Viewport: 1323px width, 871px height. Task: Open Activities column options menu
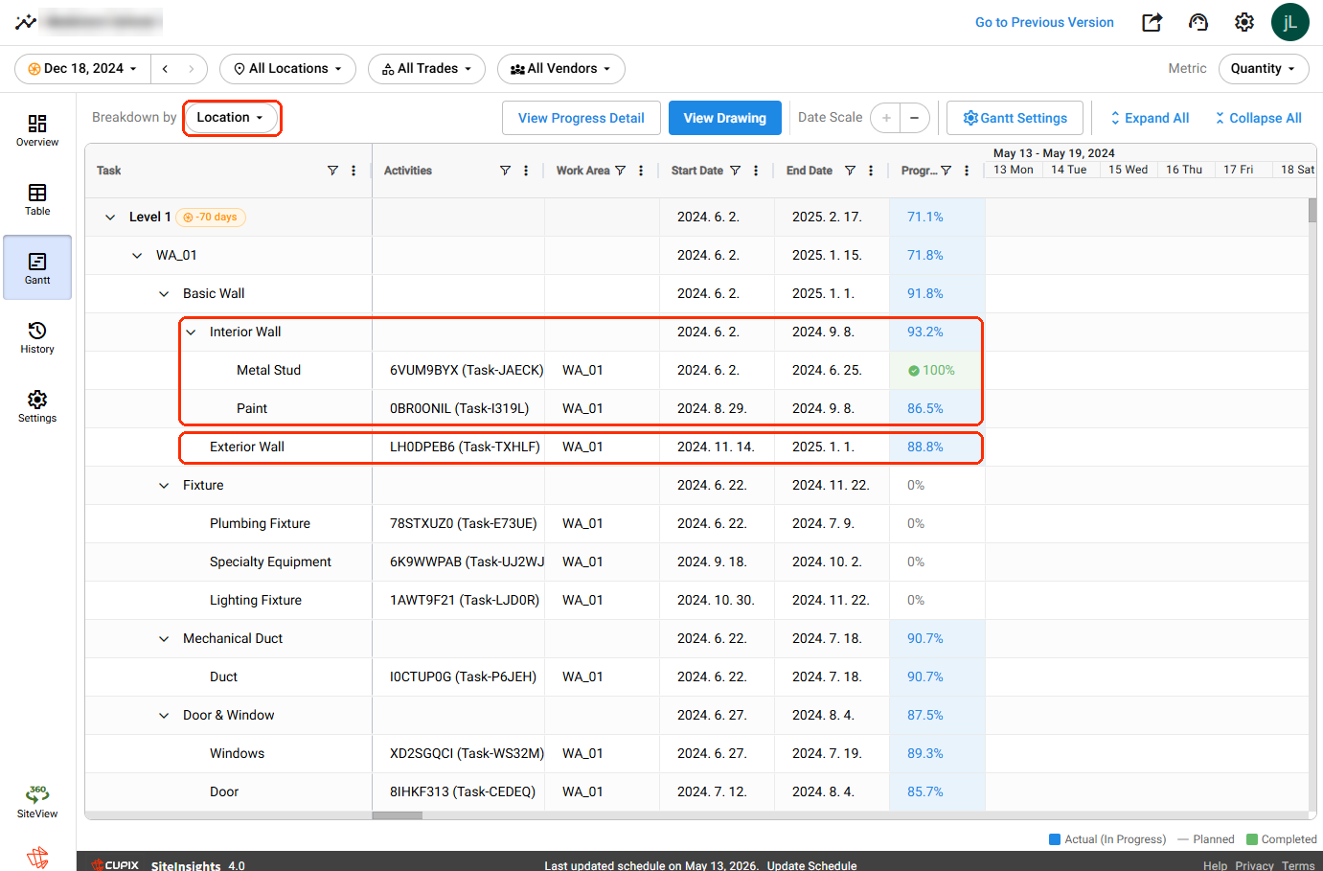(x=526, y=171)
